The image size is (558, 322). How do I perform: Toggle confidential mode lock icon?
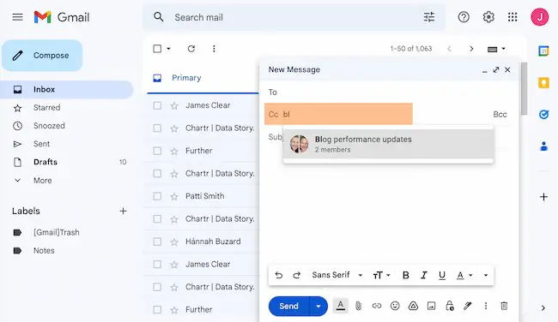tap(450, 306)
